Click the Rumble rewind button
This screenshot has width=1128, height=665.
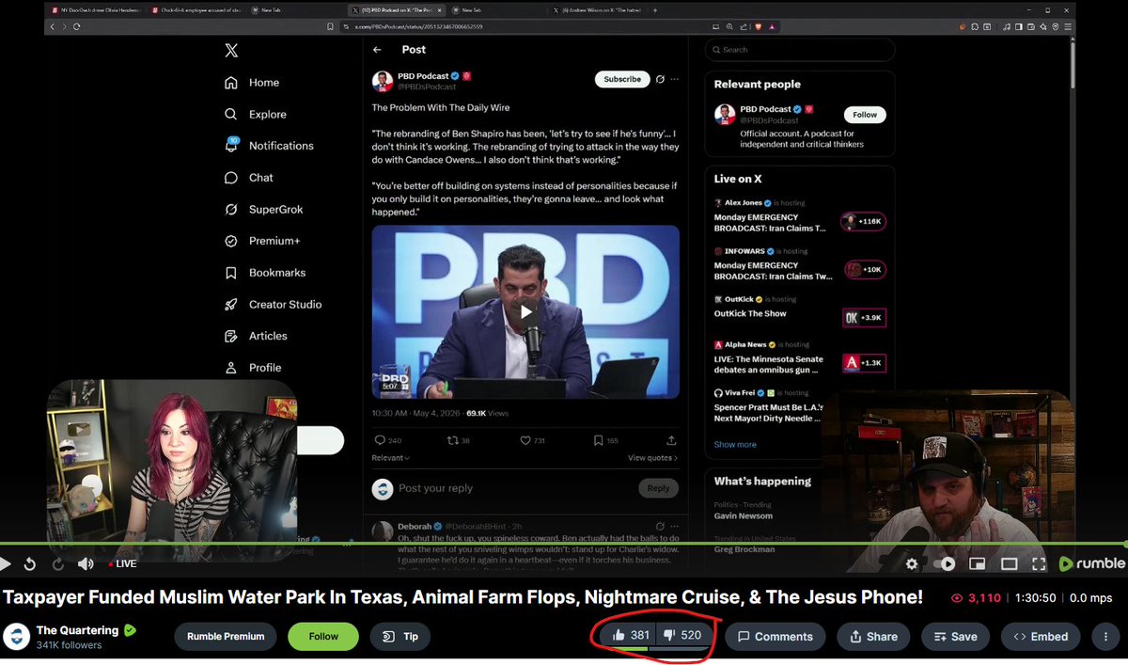(30, 563)
